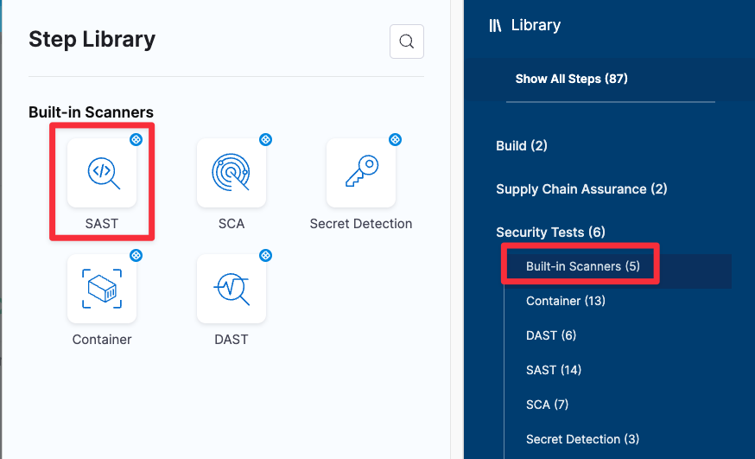Screen dimensions: 755x459
Task: Select DAST (6) in library list
Action: (x=550, y=335)
